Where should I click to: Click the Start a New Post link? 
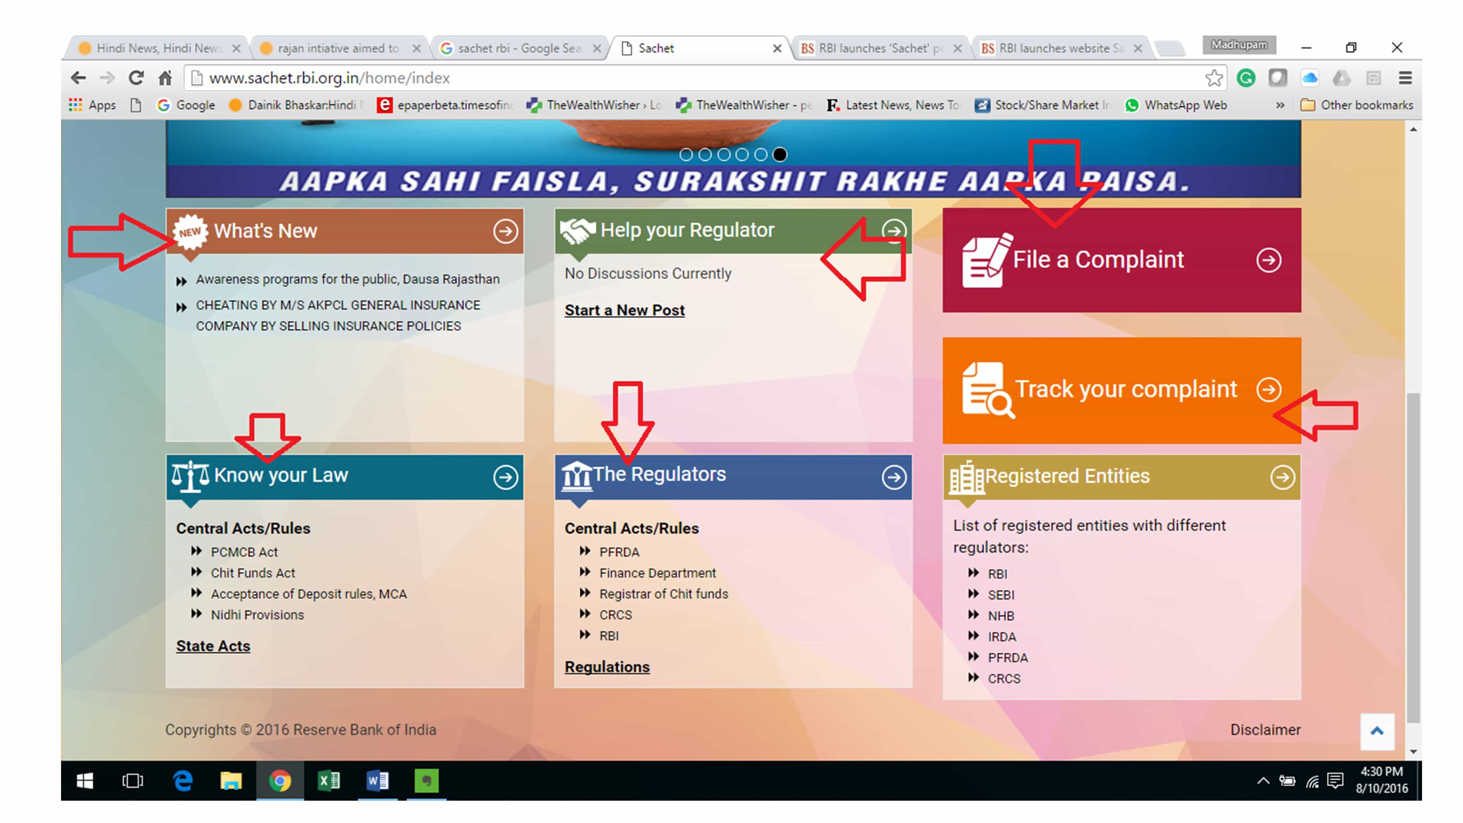point(624,311)
